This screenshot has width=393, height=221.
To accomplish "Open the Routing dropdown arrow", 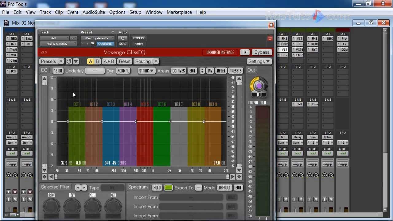I will pos(156,61).
